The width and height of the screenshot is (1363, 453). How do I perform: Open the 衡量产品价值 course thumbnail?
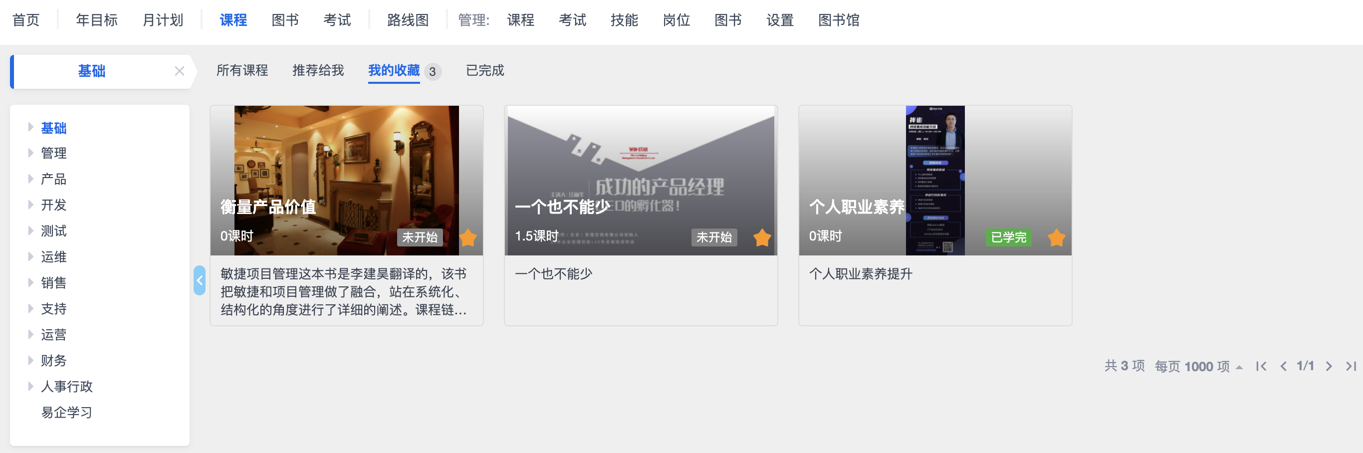[347, 181]
